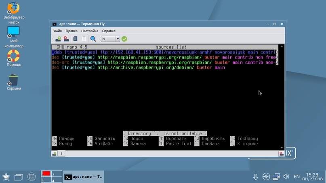Image resolution: width=326 pixels, height=183 pixels.
Task: Click add tab icon in bottom tab bar
Action: point(54,154)
